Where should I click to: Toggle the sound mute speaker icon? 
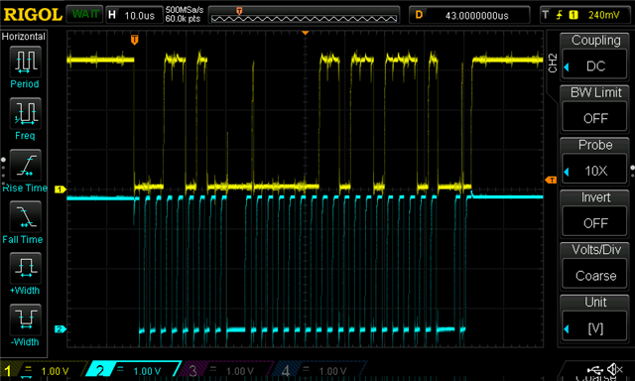[615, 369]
